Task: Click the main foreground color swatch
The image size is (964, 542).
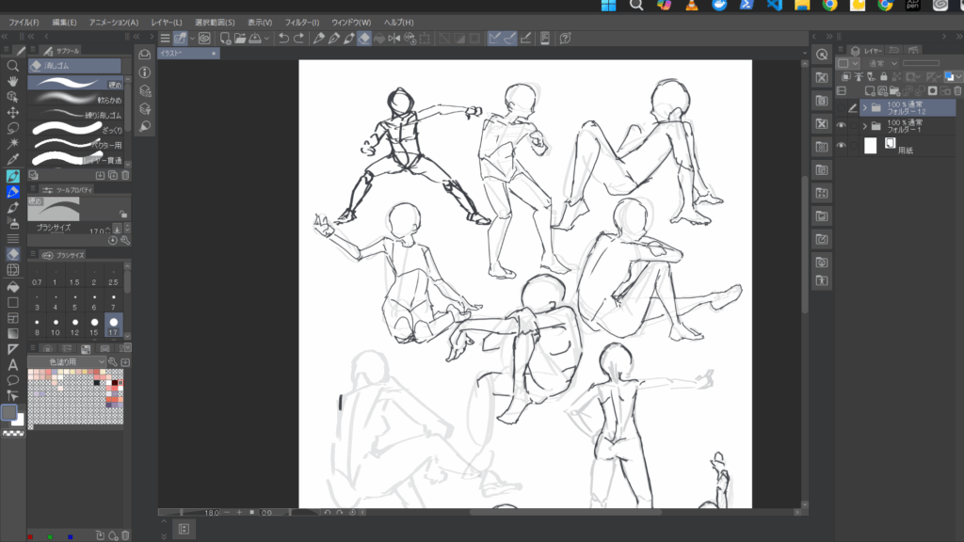Action: pyautogui.click(x=9, y=412)
